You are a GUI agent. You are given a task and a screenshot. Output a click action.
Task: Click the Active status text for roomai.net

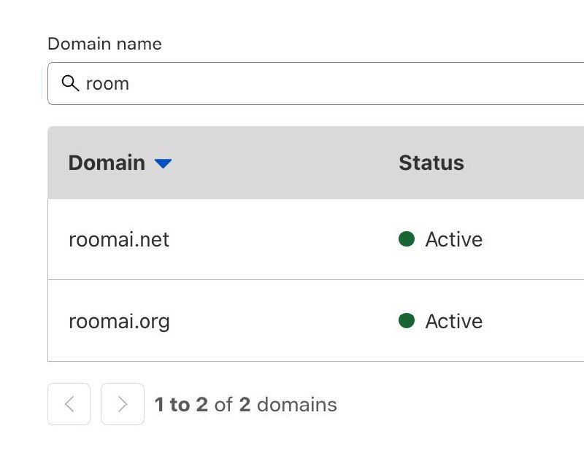pos(453,239)
